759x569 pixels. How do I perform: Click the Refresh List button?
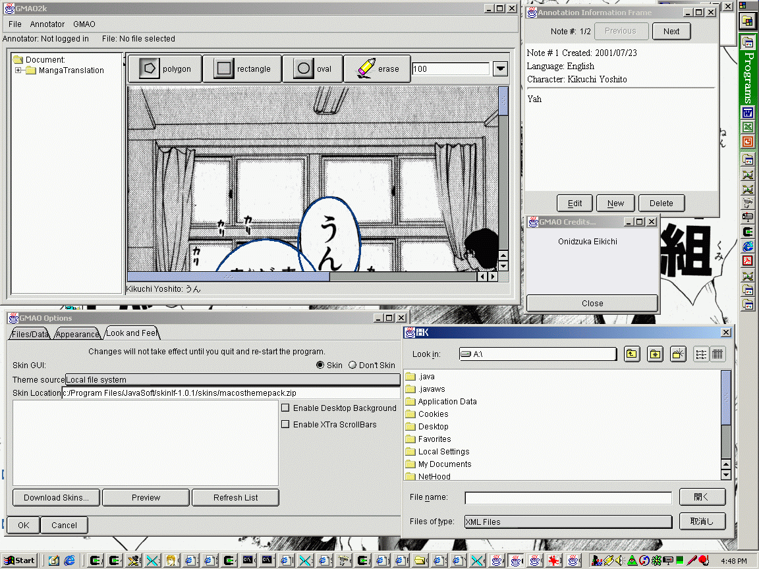(x=235, y=497)
